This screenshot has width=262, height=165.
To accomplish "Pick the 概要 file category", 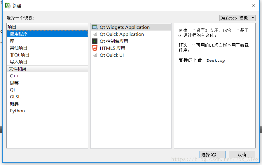I will [x=47, y=104].
